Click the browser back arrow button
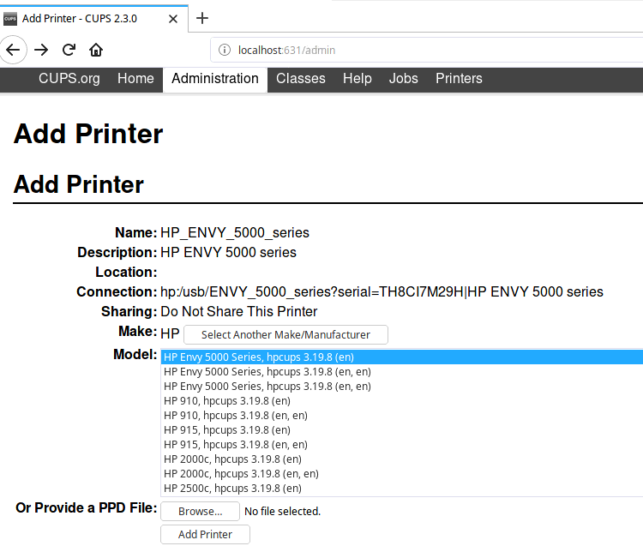 tap(13, 50)
